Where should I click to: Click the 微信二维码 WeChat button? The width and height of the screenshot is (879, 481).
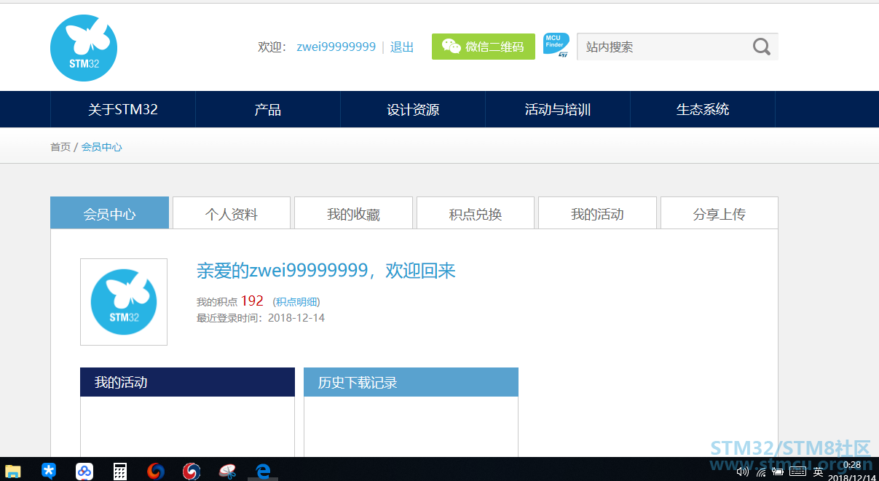(484, 47)
